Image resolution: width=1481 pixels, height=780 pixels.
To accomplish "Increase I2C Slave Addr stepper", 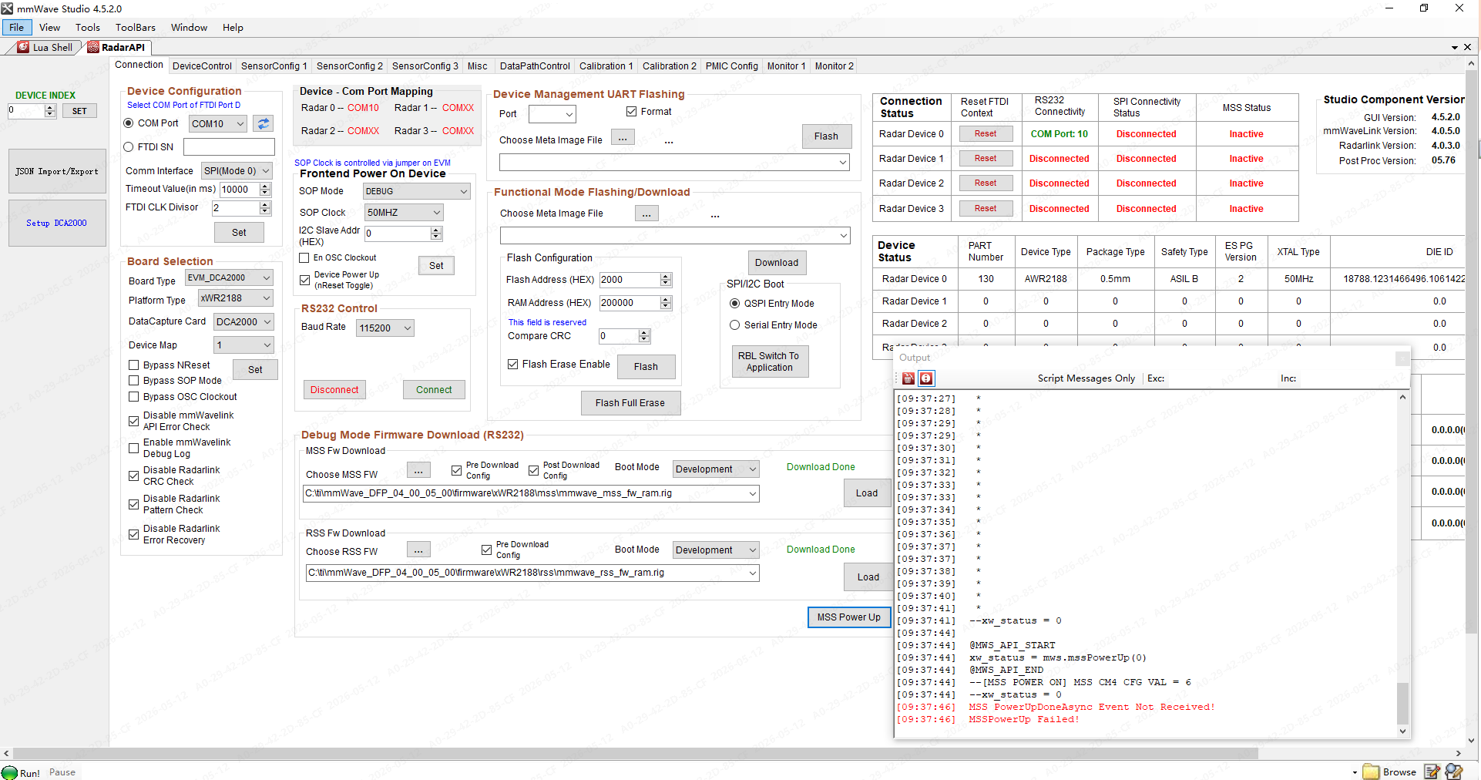I will coord(436,230).
